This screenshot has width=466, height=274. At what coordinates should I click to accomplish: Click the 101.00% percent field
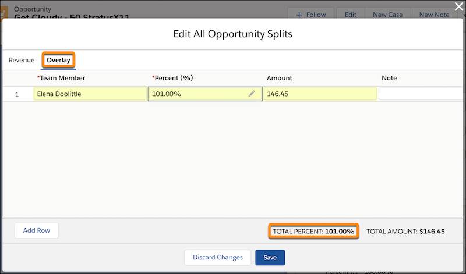tap(205, 94)
